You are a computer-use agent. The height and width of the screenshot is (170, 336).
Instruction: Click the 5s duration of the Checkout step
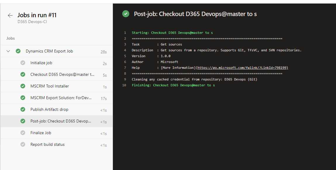(x=105, y=75)
